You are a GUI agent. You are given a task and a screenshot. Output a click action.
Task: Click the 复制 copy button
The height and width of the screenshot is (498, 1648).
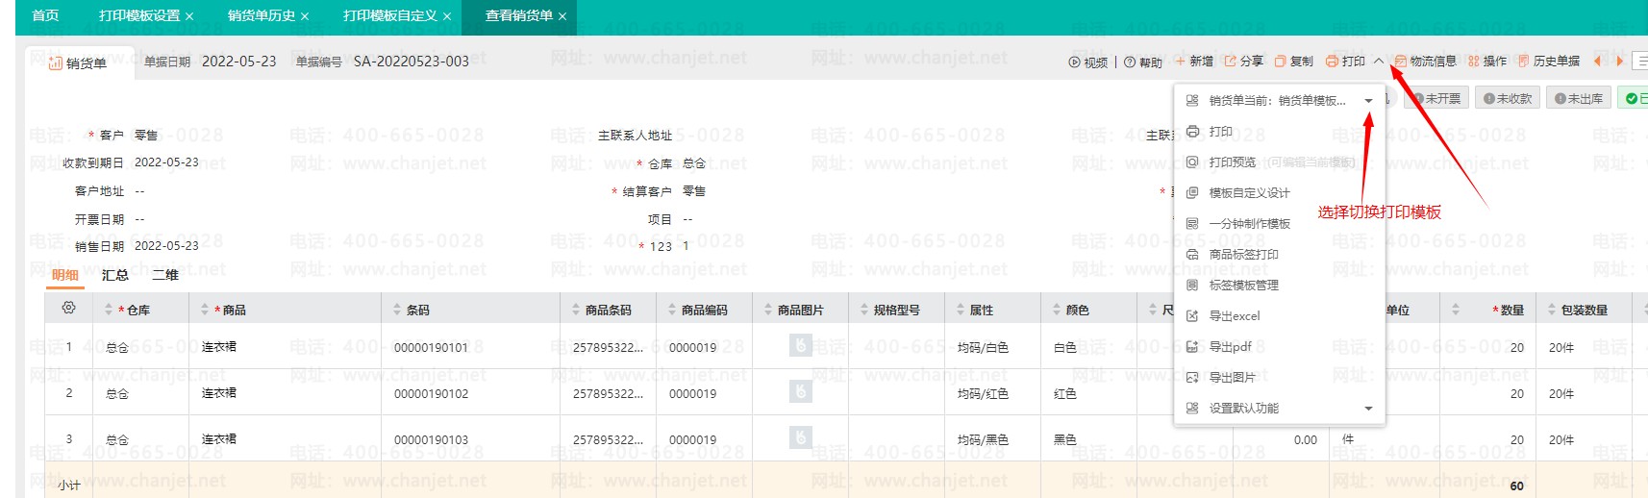[1293, 61]
